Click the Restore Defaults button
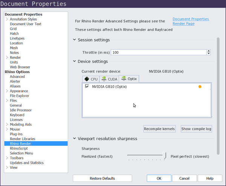226x186 pixels. tap(102, 178)
